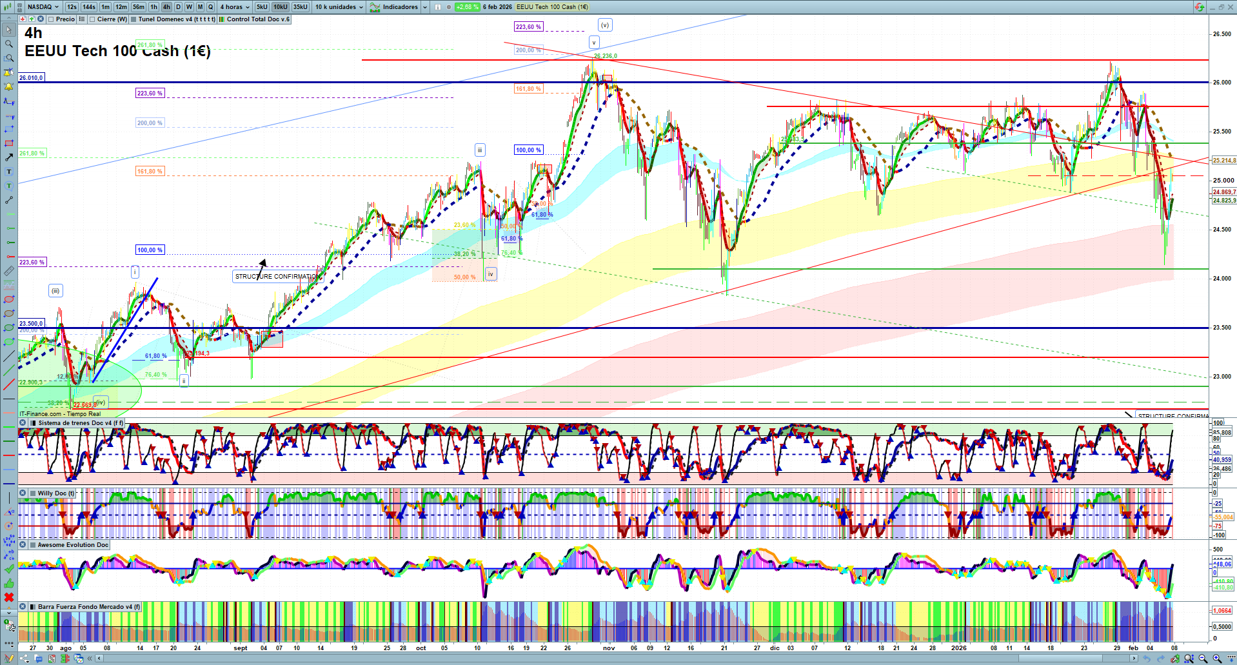Select the black arrow drawing tool
This screenshot has width=1237, height=665.
[x=9, y=157]
